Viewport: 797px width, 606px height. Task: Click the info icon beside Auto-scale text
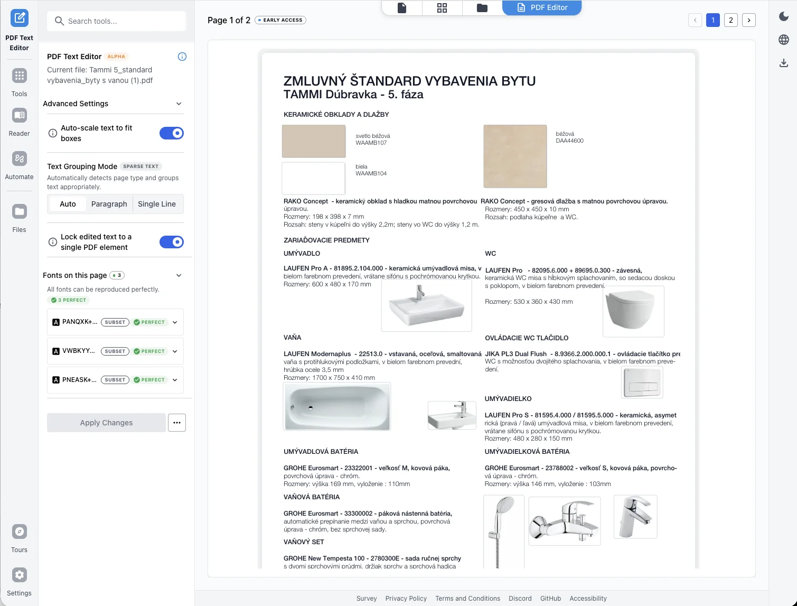(53, 133)
